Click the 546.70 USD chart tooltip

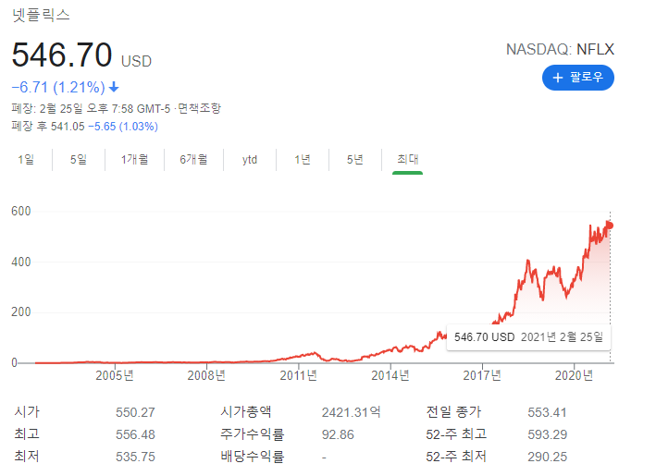[528, 336]
